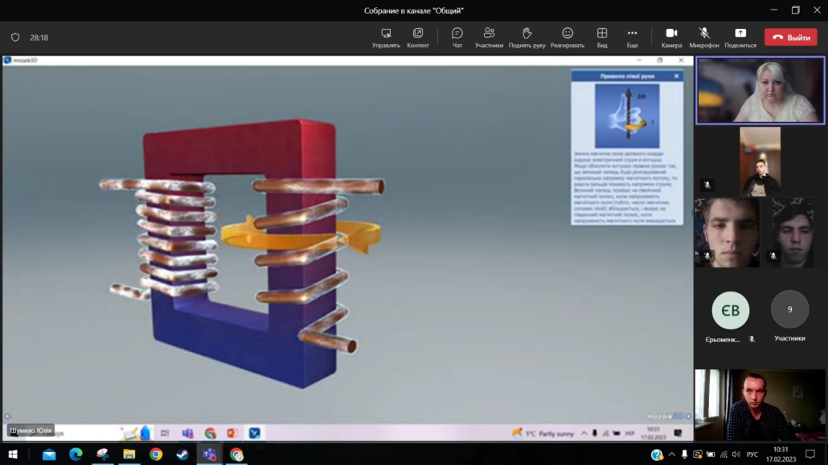The height and width of the screenshot is (465, 828).
Task: Open Steam from the Windows taskbar
Action: pos(182,455)
